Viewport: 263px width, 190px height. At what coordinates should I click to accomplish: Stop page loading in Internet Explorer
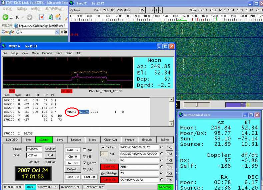coord(42,17)
